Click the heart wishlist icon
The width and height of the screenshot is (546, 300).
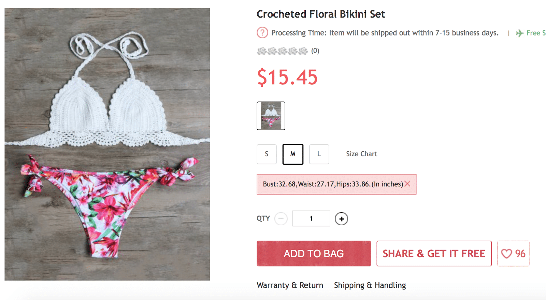506,254
